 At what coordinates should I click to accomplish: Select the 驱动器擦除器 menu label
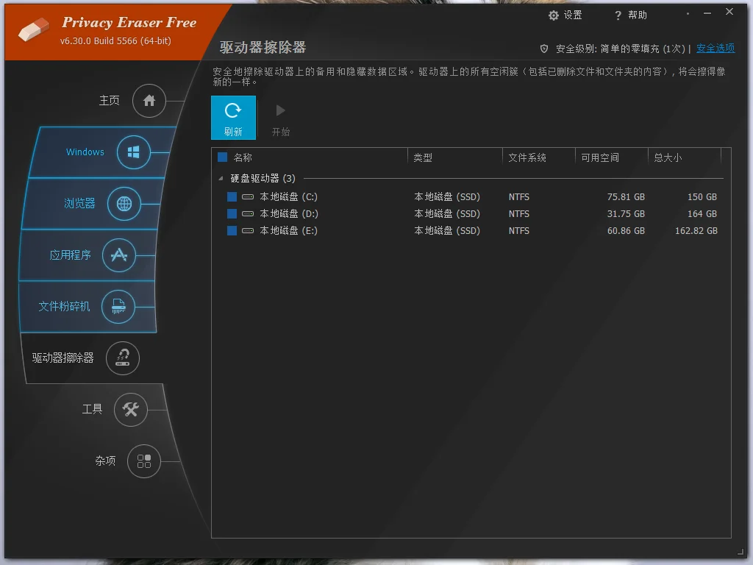pos(63,358)
